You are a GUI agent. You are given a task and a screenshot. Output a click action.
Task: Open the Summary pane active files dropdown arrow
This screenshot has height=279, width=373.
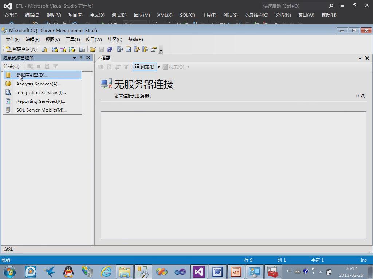tap(360, 58)
